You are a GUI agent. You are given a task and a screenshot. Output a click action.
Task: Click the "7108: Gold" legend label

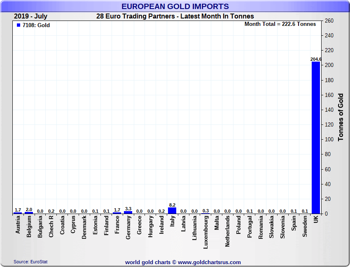36,25
